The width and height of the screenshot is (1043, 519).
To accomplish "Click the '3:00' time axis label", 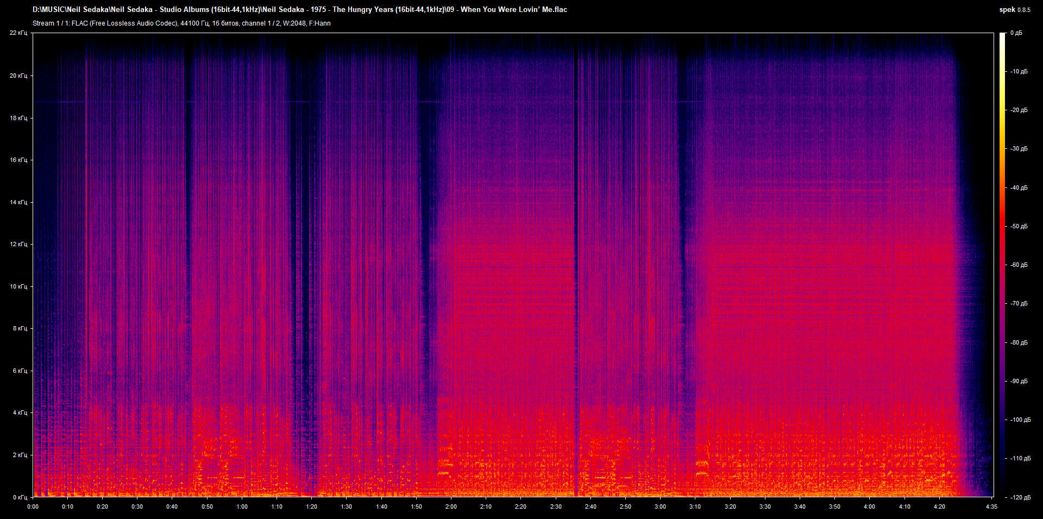I will click(x=661, y=507).
